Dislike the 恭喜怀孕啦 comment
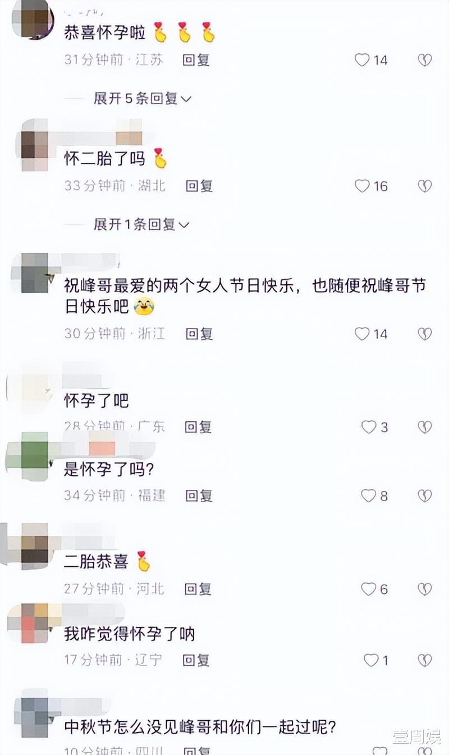Image resolution: width=449 pixels, height=755 pixels. point(425,60)
